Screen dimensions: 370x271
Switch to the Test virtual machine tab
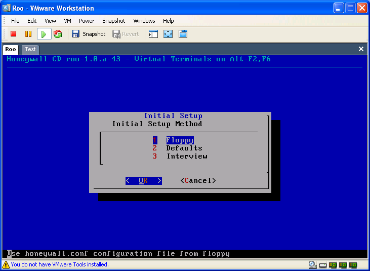(x=30, y=49)
